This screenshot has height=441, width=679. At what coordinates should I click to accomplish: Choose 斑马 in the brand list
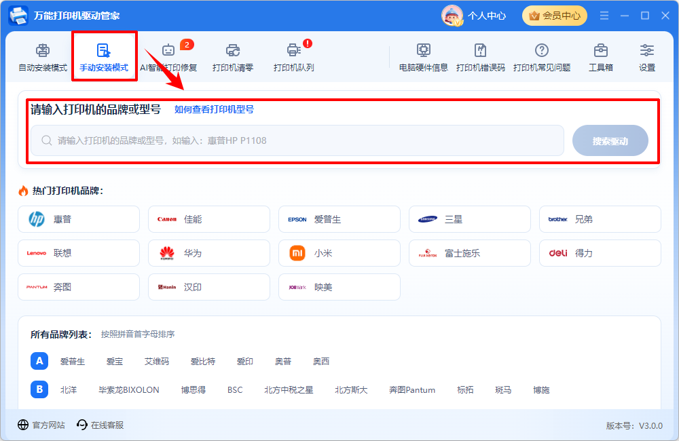[x=503, y=390]
